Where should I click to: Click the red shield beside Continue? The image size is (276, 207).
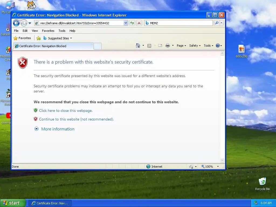(x=36, y=119)
